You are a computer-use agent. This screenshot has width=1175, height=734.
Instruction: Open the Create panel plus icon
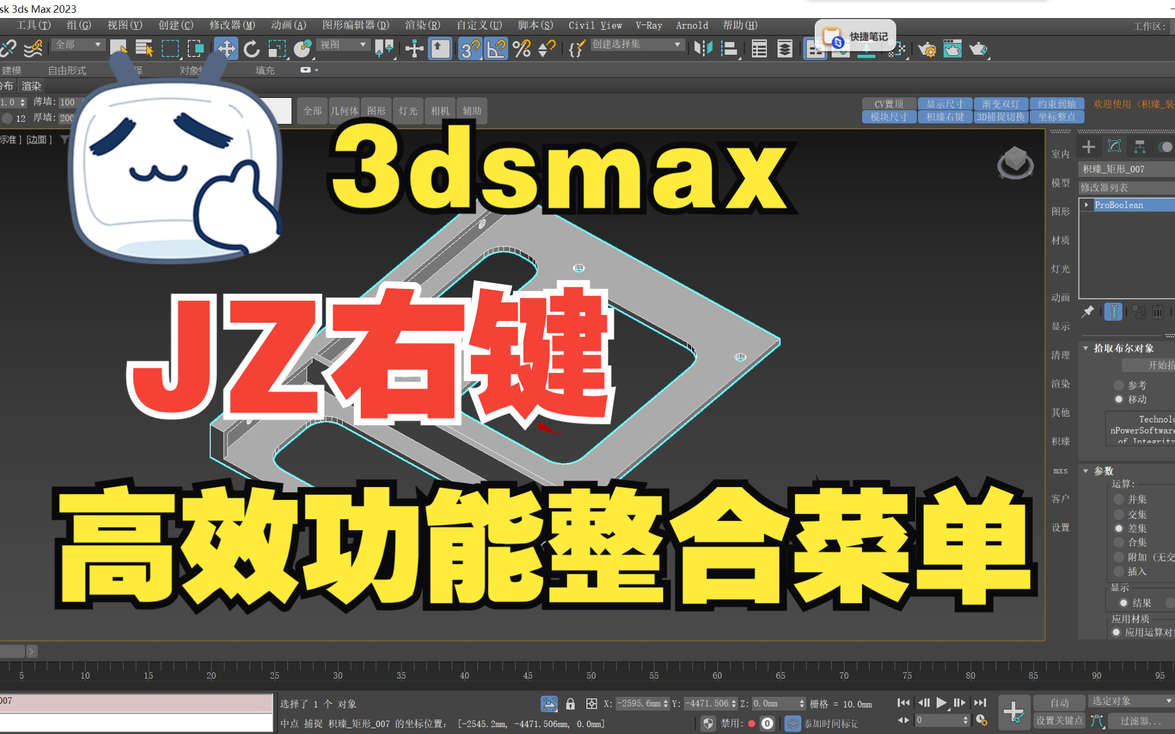pos(1088,147)
